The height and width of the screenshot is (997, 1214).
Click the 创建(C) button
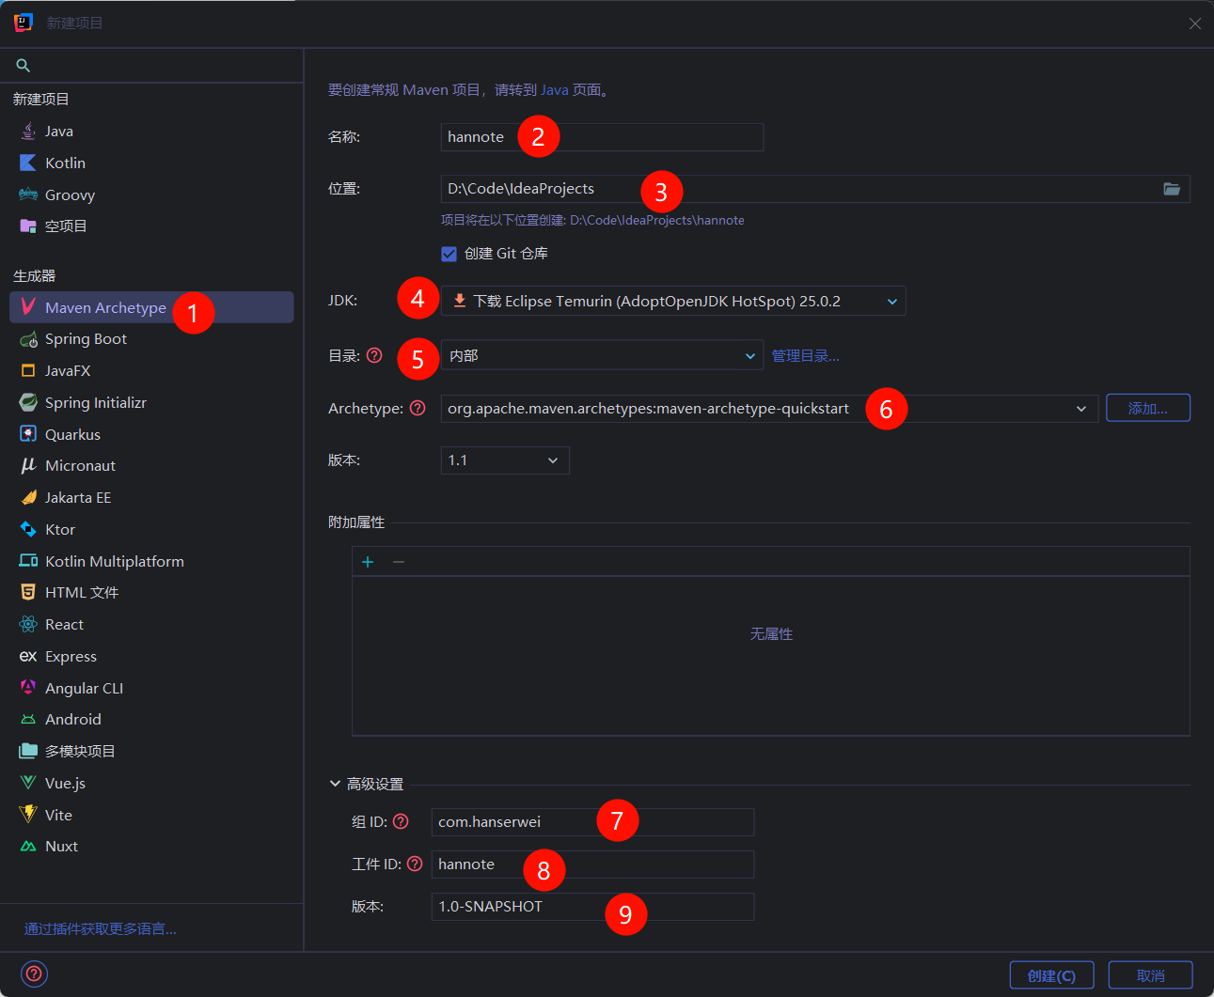tap(1051, 975)
